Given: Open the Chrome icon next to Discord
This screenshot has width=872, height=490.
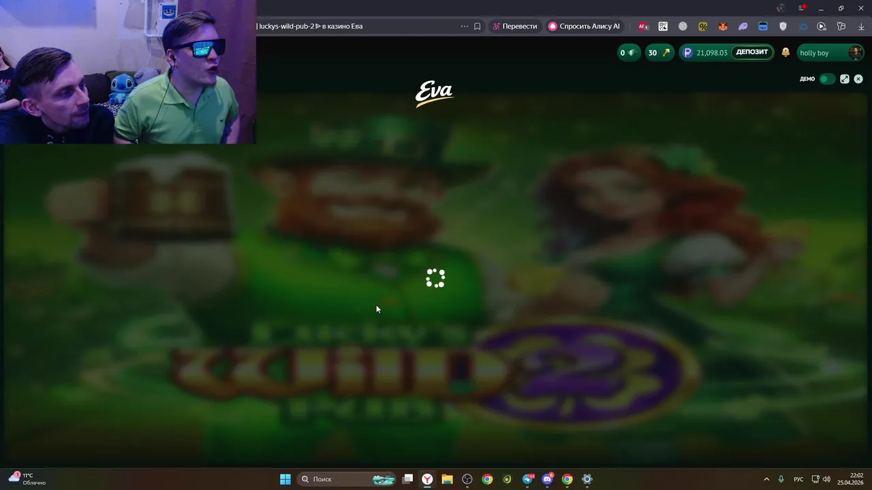Looking at the screenshot, I should click(x=567, y=479).
